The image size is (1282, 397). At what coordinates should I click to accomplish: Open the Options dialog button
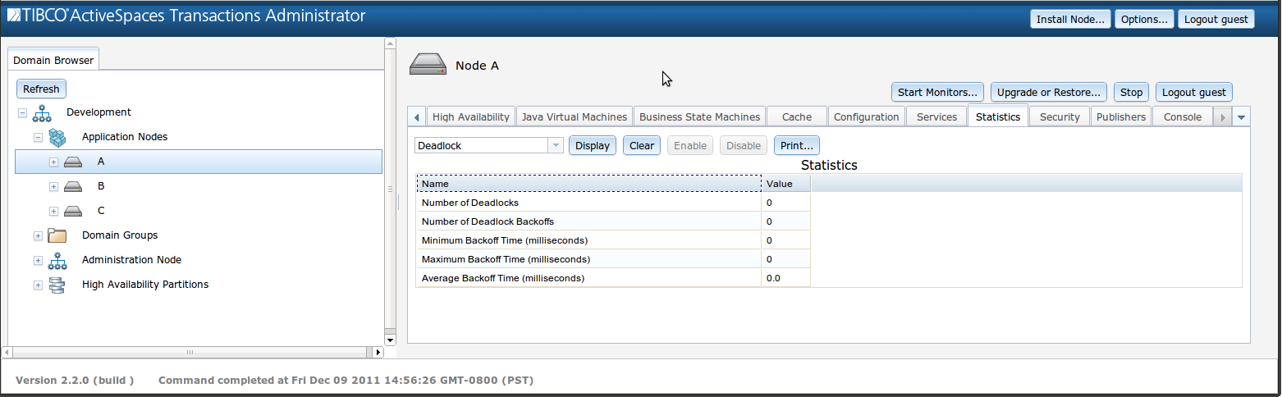(x=1144, y=19)
